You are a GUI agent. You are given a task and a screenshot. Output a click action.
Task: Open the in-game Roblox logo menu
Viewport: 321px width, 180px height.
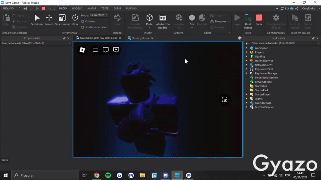coord(82,50)
